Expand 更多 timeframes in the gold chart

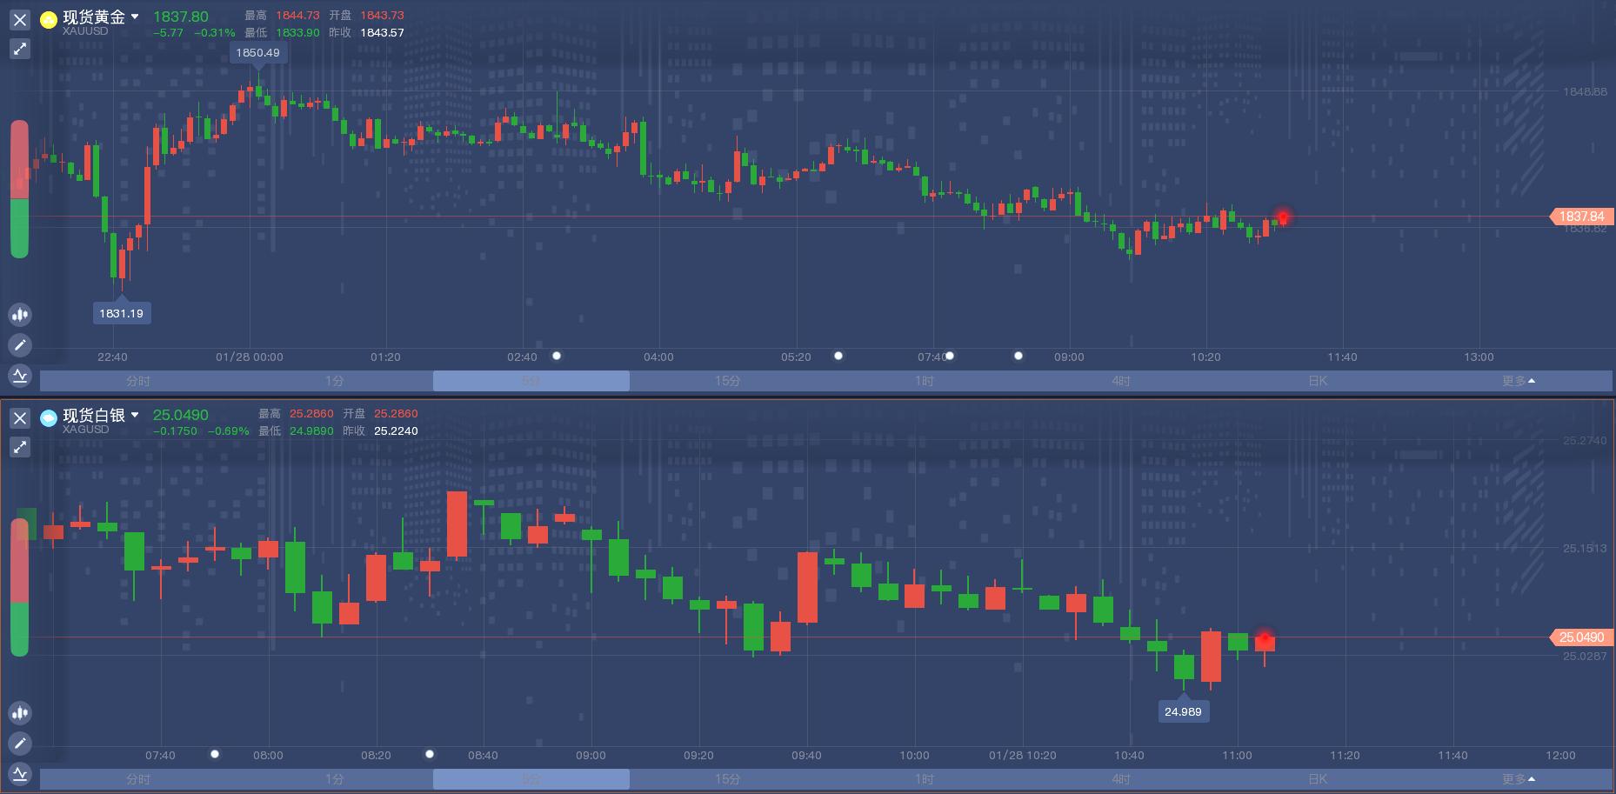click(1518, 381)
